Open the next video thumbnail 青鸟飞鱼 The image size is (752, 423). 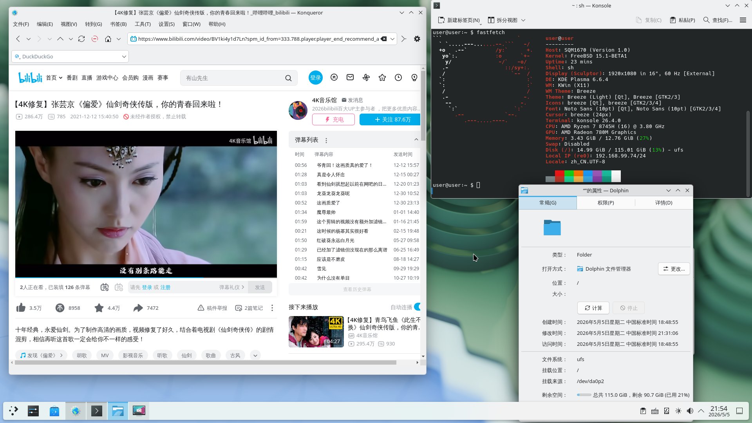[x=316, y=331]
